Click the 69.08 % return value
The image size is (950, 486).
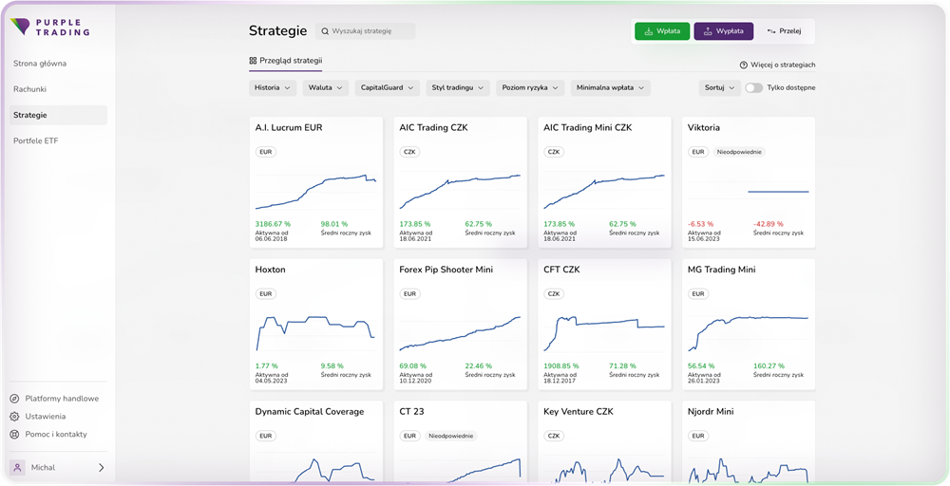(412, 366)
